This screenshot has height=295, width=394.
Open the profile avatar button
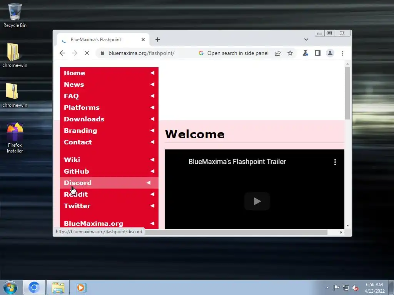(330, 53)
